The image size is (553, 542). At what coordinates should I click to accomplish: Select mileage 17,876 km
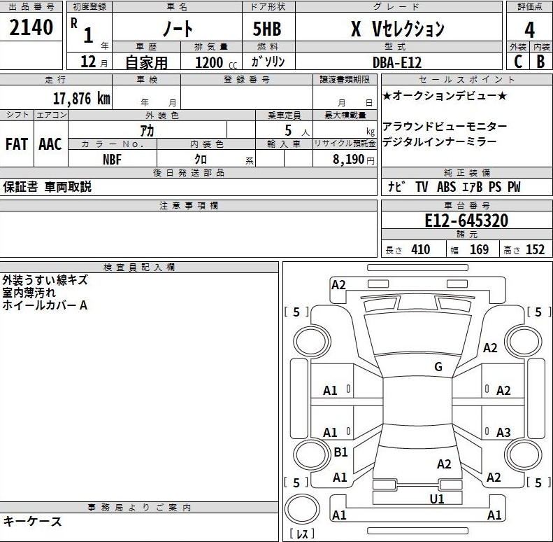coord(82,99)
